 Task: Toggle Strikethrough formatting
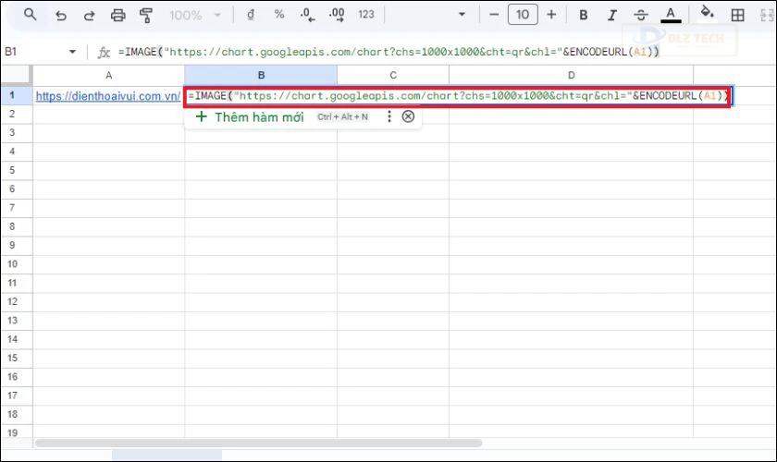pos(641,16)
